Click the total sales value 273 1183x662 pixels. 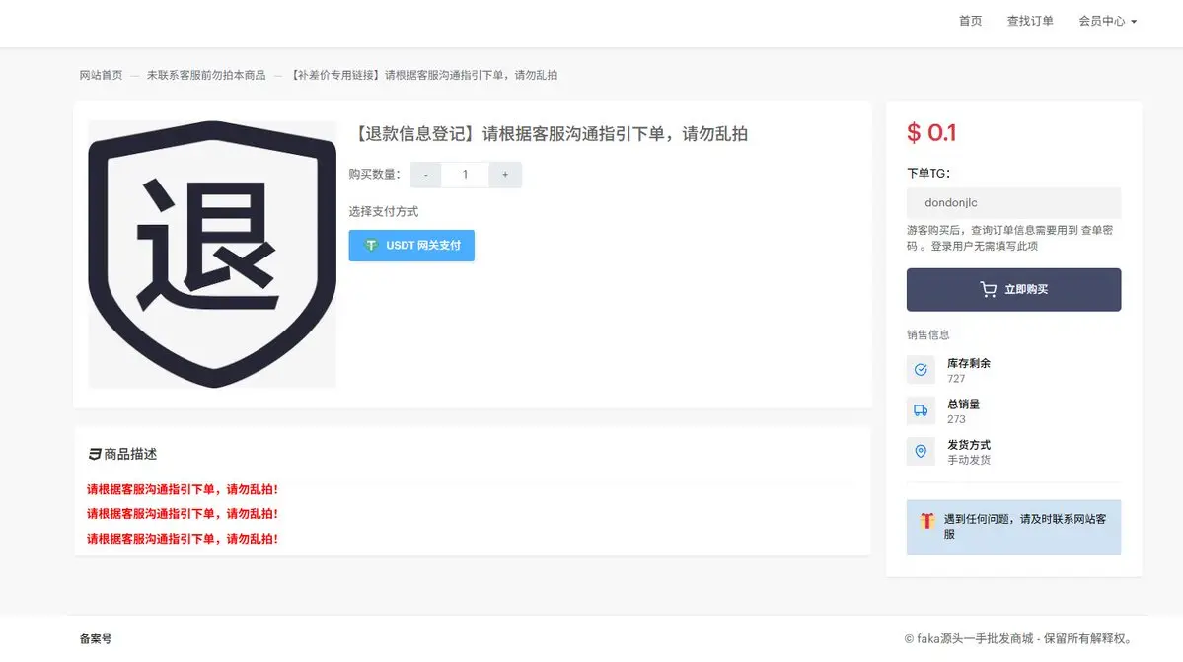tap(956, 419)
